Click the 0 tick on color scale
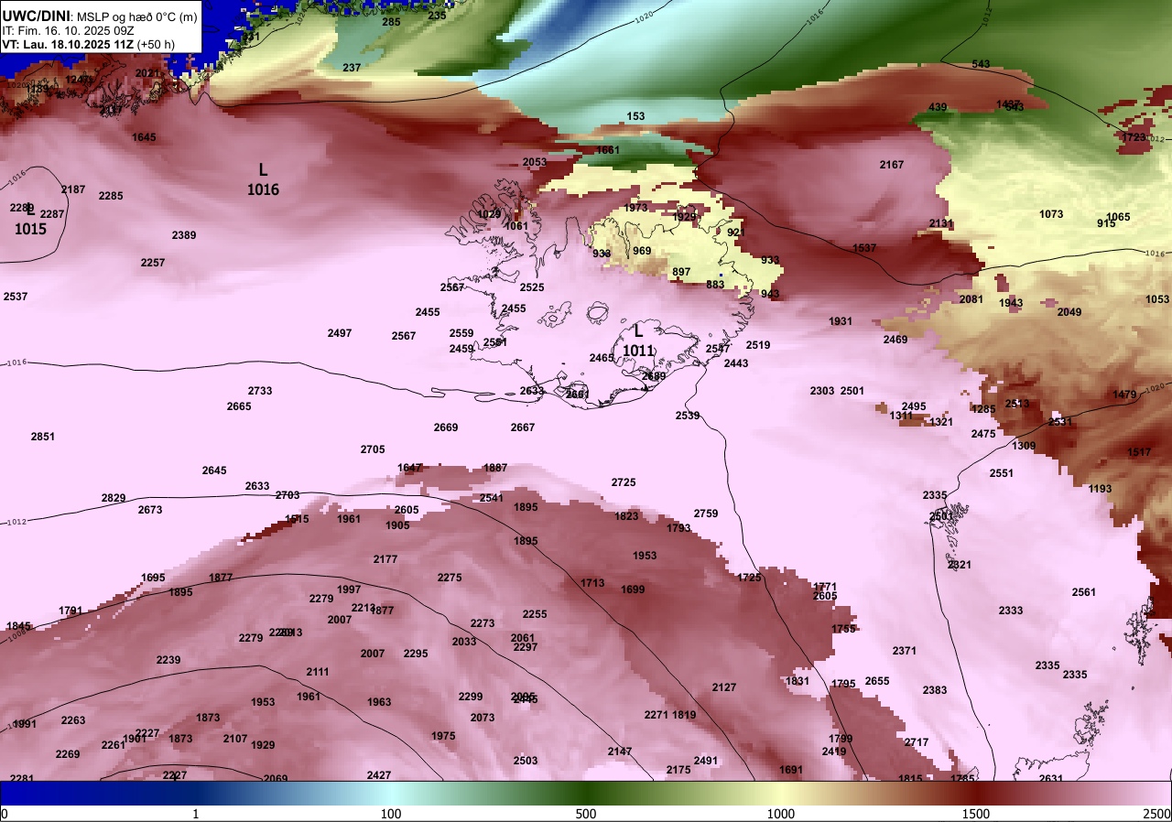1172x822 pixels. (x=5, y=814)
